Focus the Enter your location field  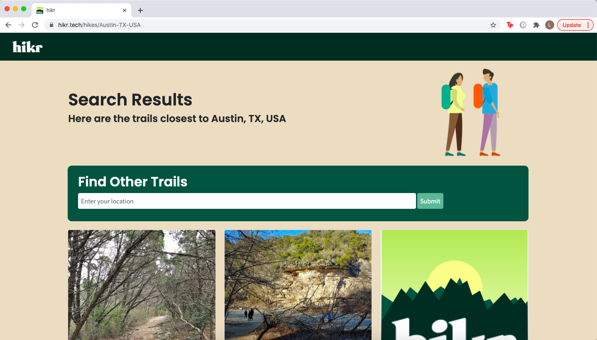247,201
